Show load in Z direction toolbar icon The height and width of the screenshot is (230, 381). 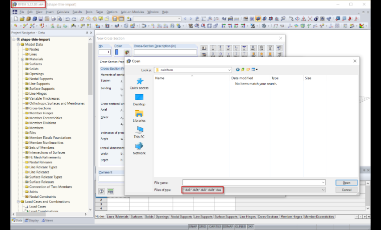[236, 26]
